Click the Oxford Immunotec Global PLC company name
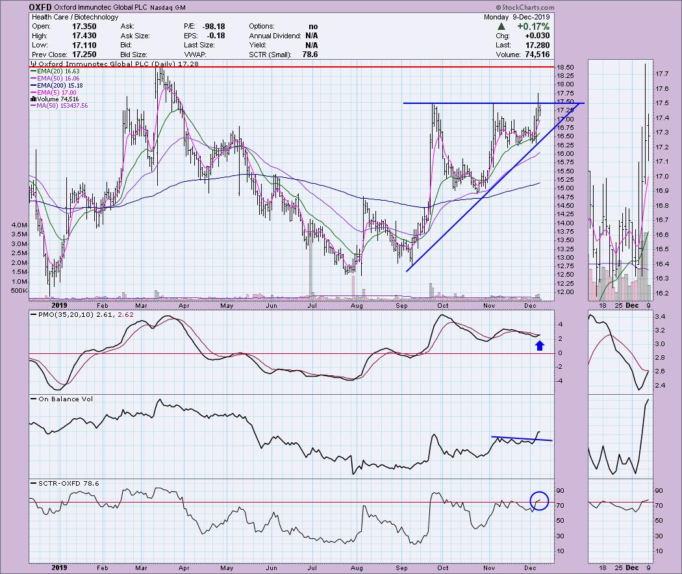The image size is (682, 574). click(99, 7)
